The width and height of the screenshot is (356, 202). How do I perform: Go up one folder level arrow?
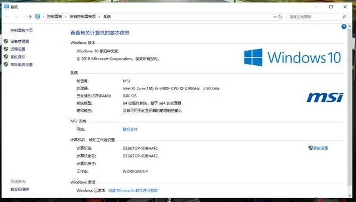pos(30,17)
